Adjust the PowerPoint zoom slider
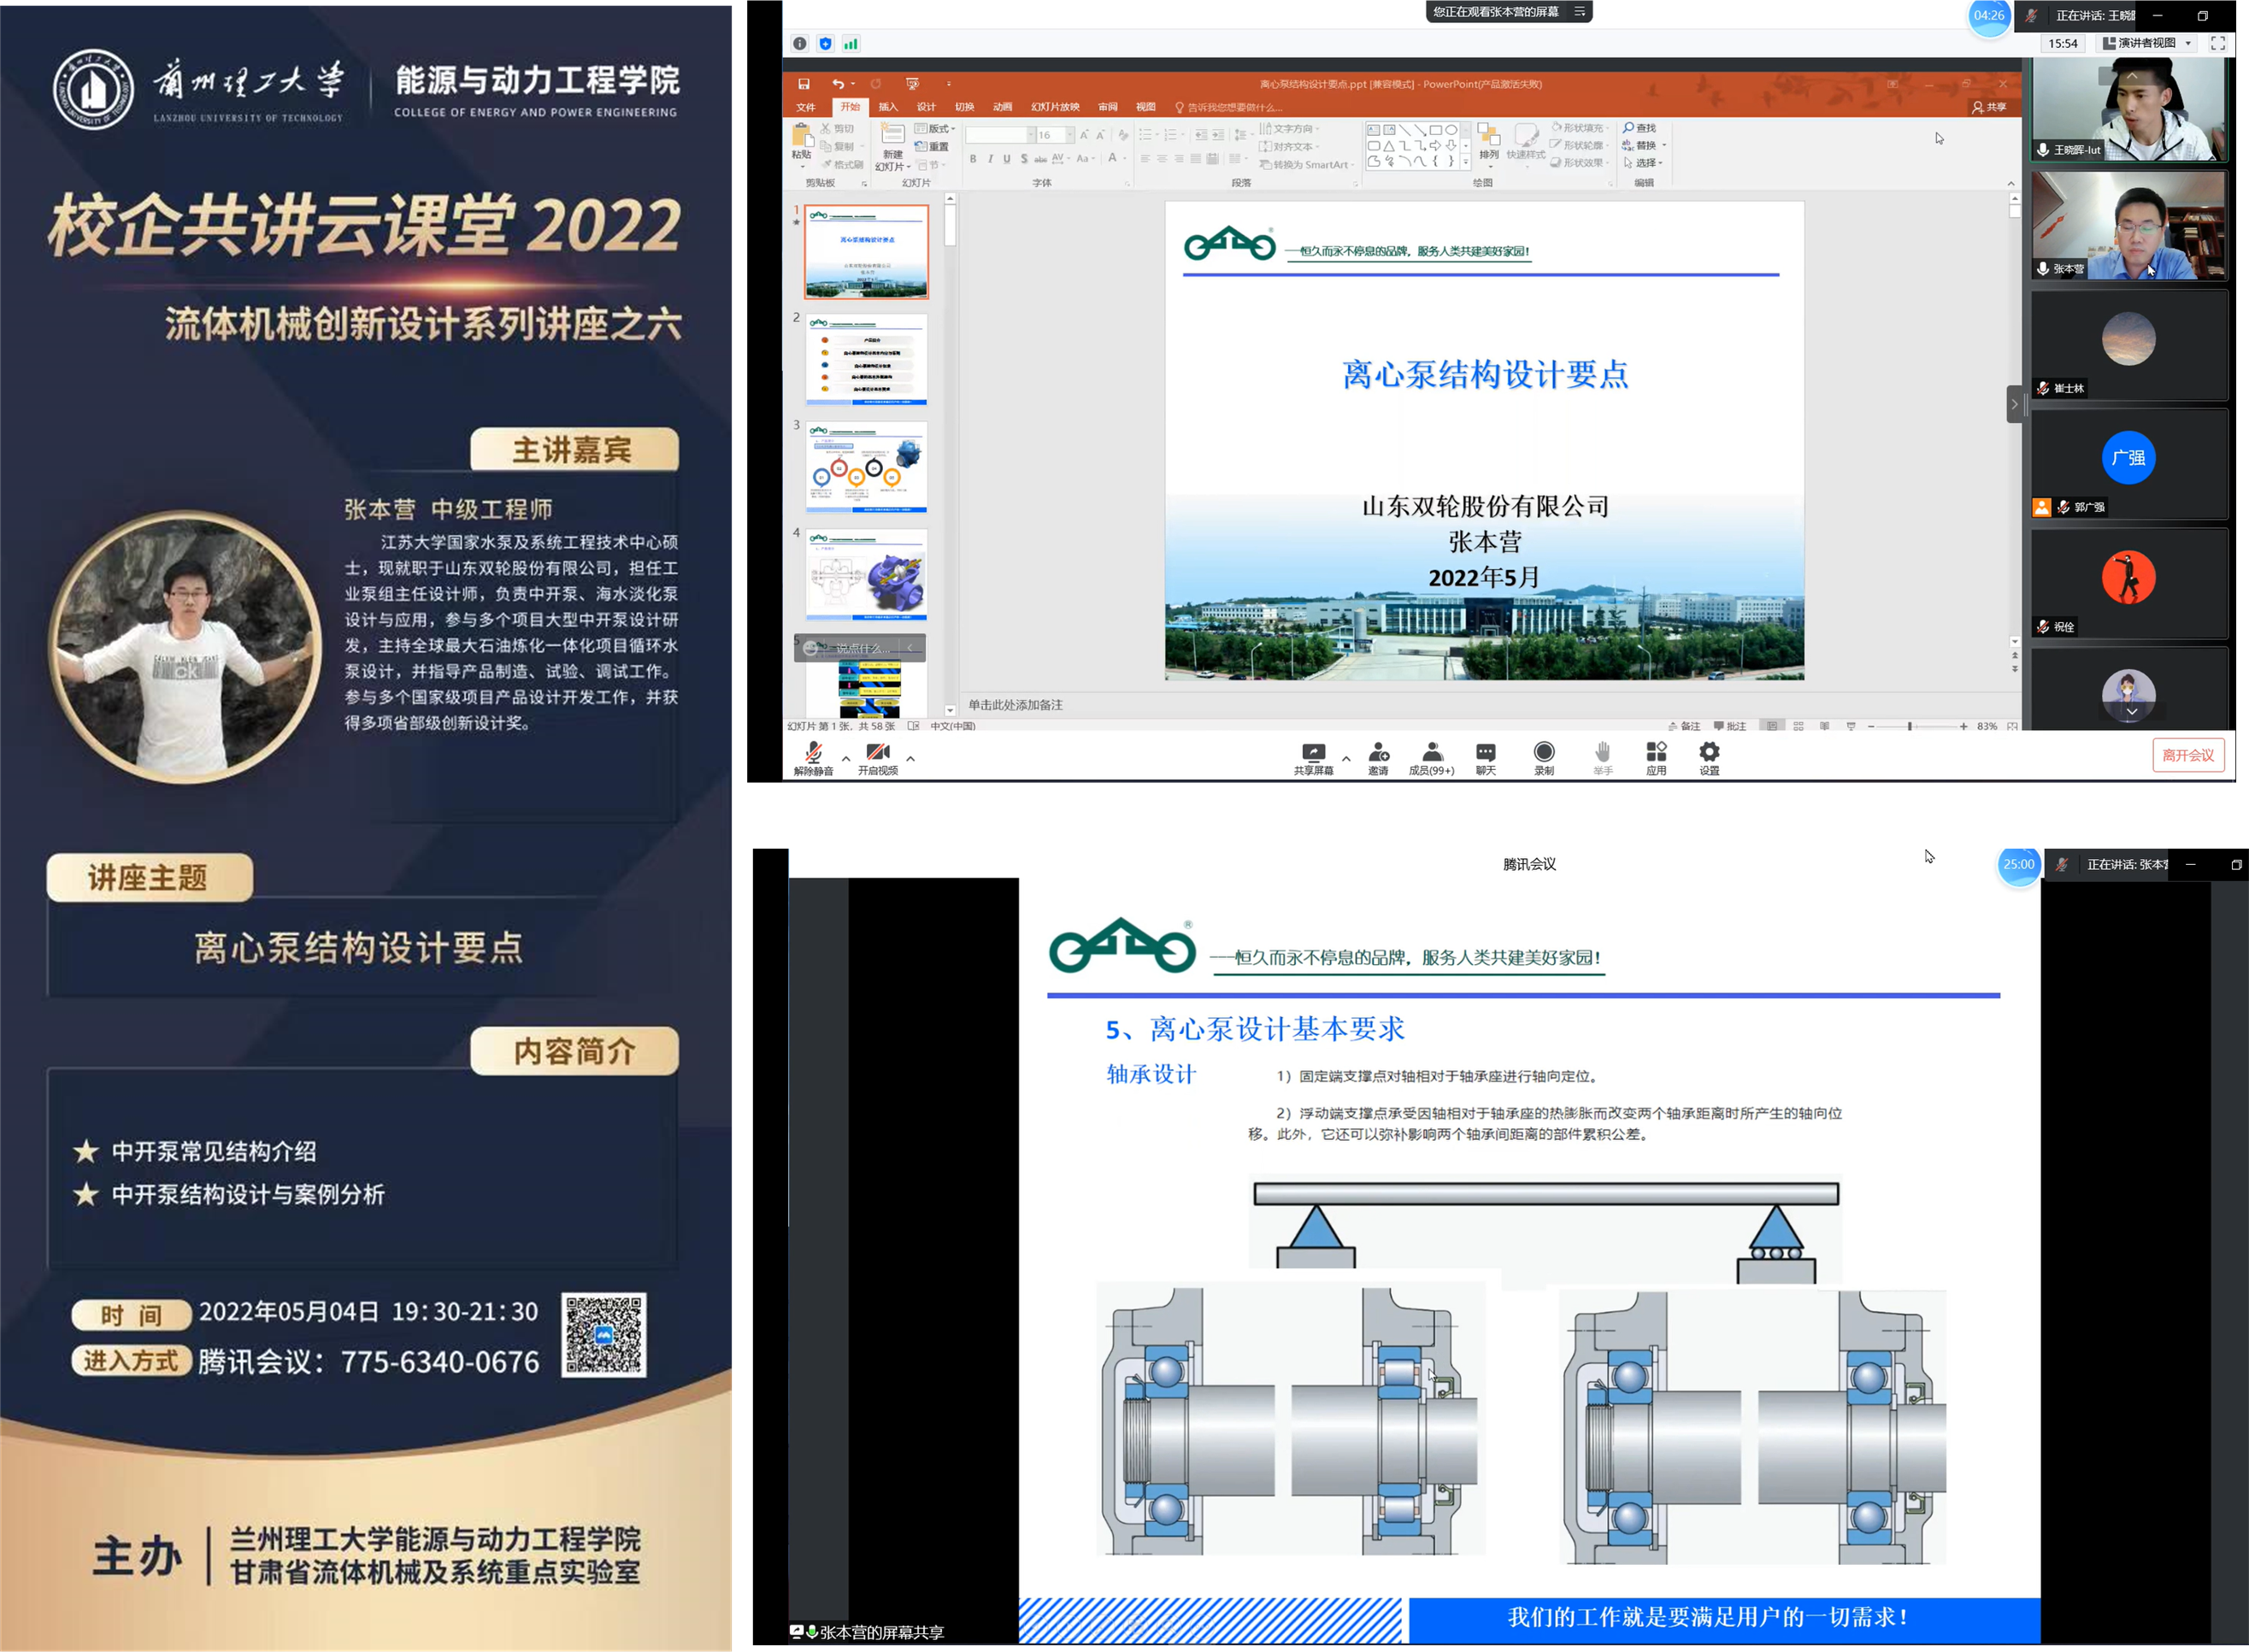 point(1909,726)
